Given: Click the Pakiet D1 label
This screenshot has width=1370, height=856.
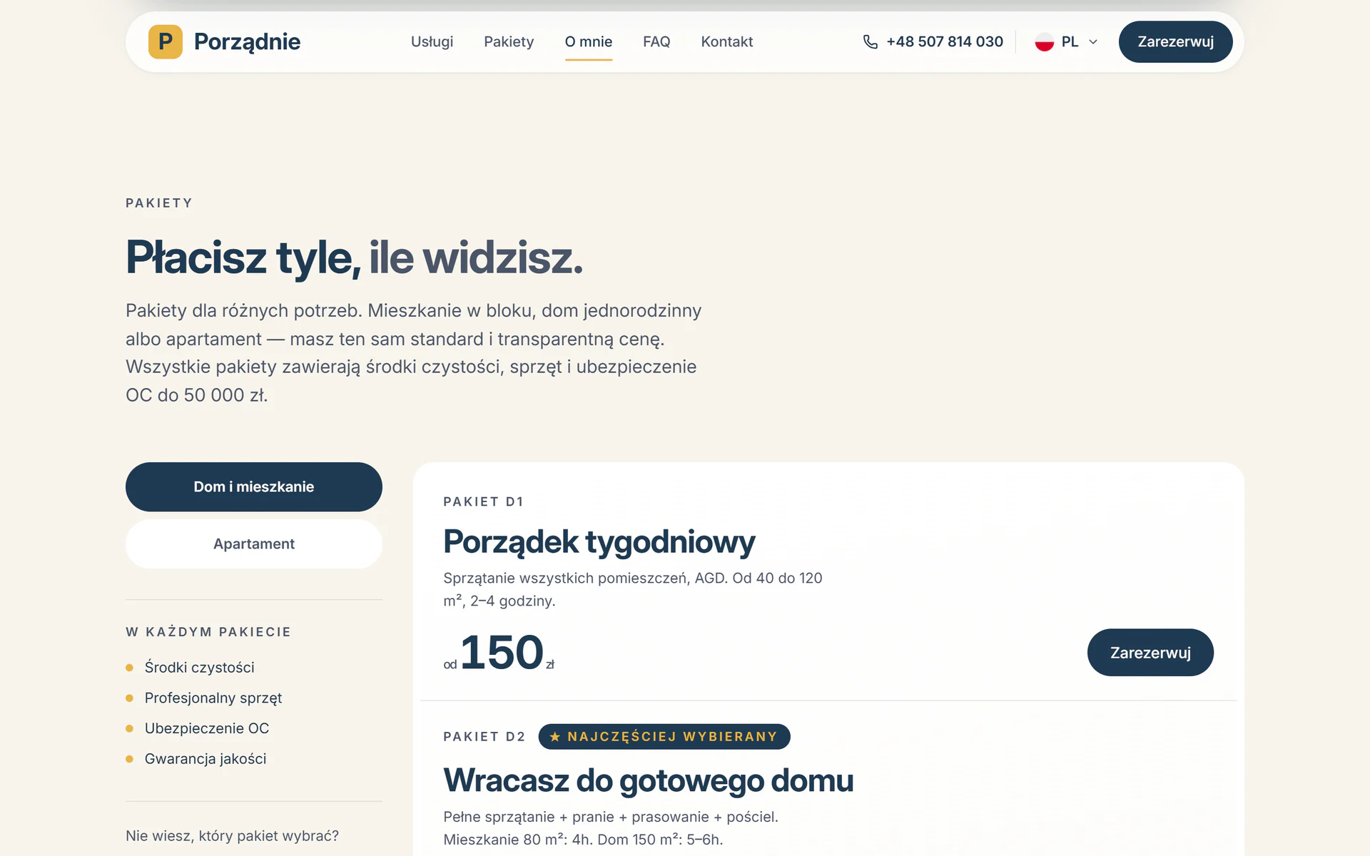Looking at the screenshot, I should click(x=484, y=501).
